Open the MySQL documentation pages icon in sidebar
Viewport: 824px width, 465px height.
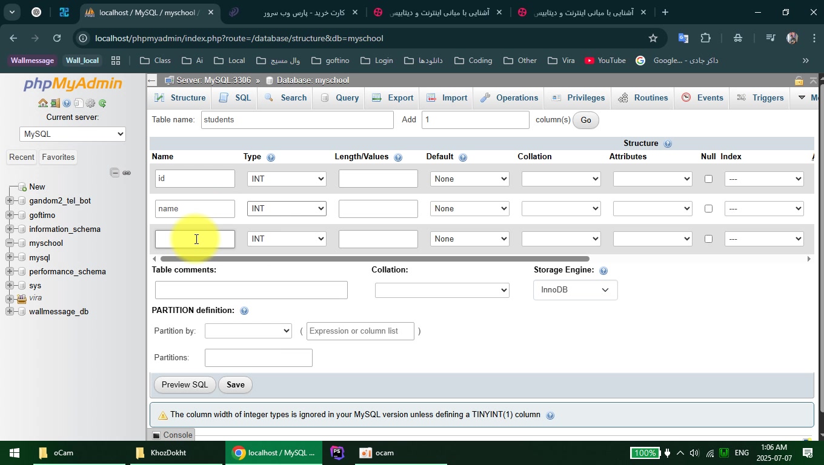click(x=78, y=104)
